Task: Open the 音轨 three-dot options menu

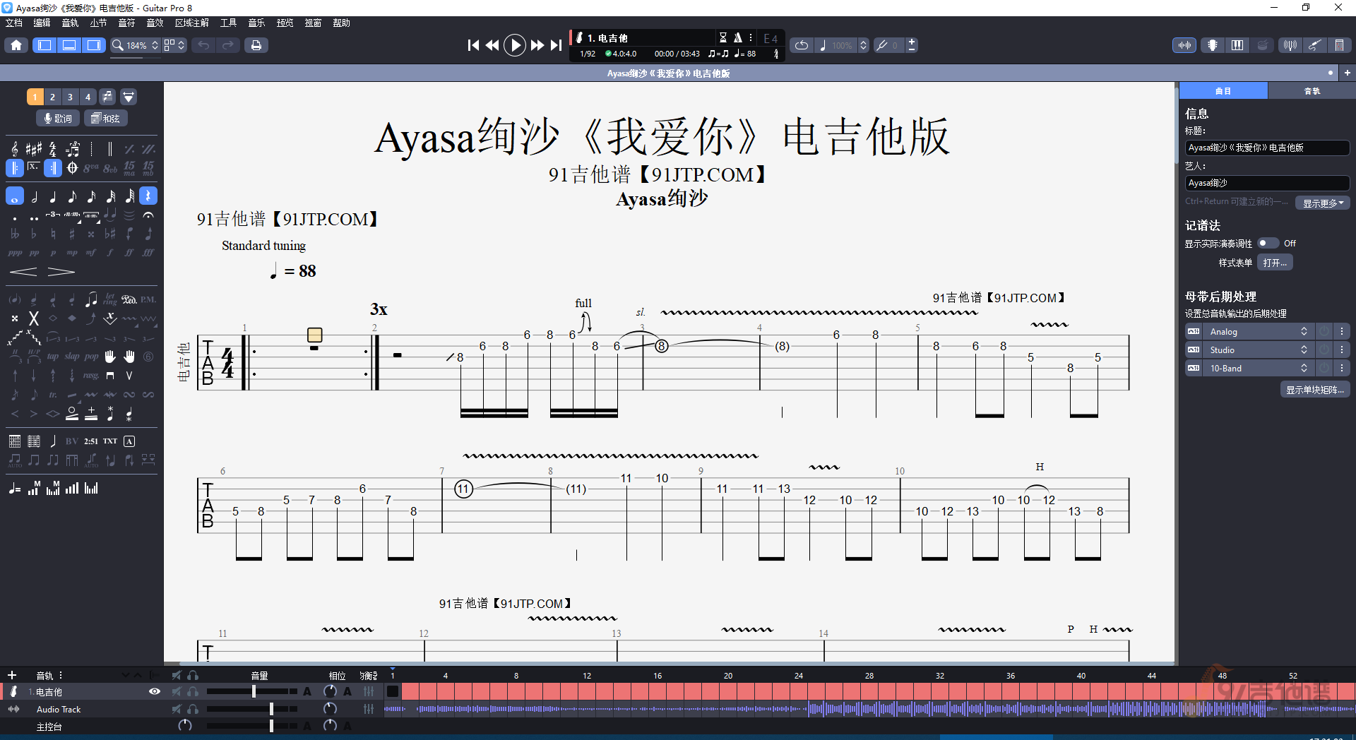Action: pyautogui.click(x=61, y=675)
